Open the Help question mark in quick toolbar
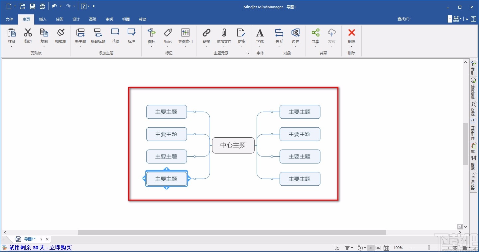 tap(84, 6)
